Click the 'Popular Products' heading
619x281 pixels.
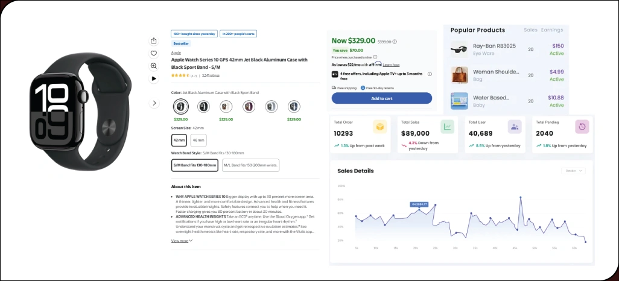click(x=478, y=30)
